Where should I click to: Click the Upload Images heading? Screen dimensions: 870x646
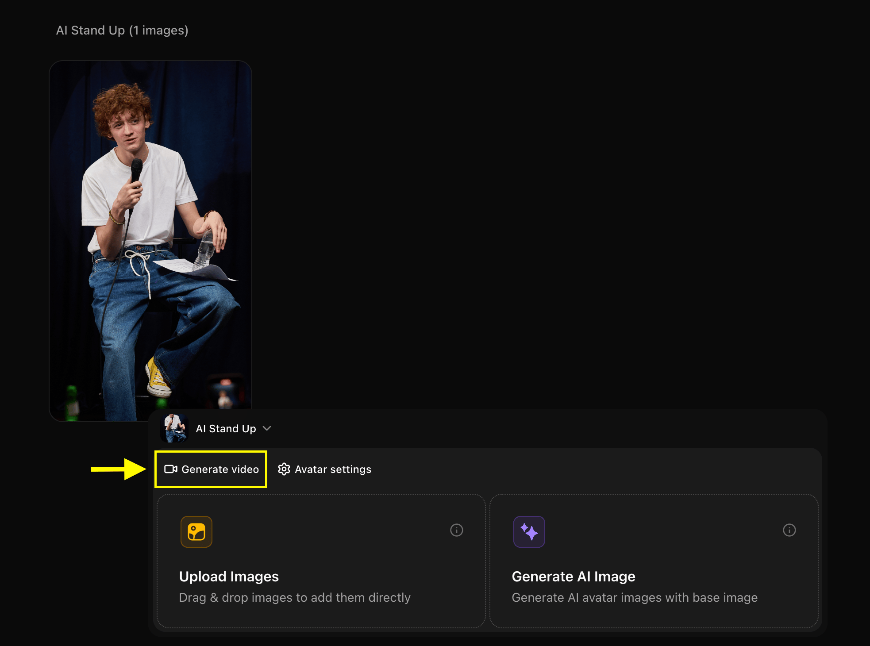[x=229, y=577]
